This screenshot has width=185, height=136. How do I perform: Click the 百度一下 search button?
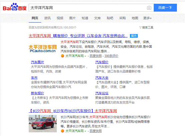[x=165, y=8]
